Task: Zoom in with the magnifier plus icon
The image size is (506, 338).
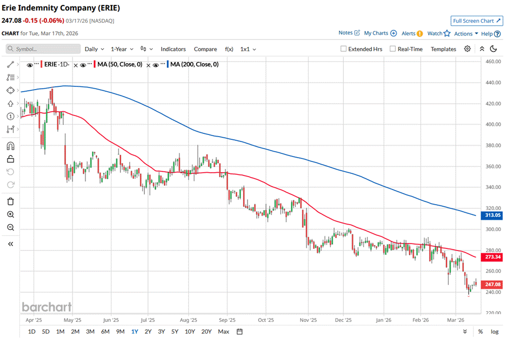Action: click(10, 214)
